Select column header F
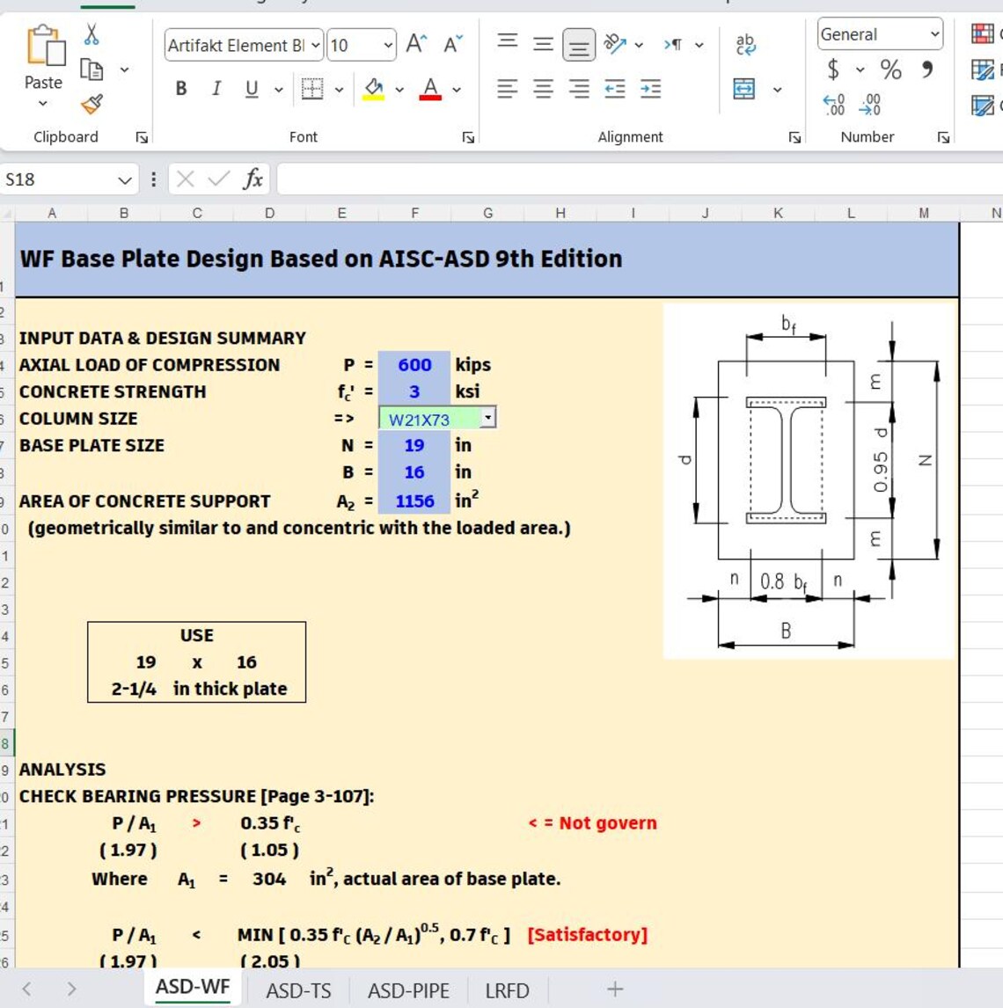Viewport: 1003px width, 1008px height. point(414,213)
